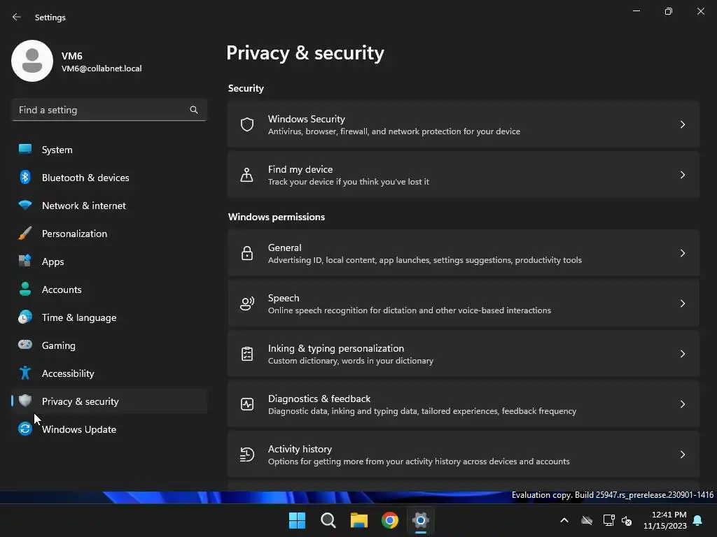Expand Windows Security with its chevron
717x537 pixels.
[682, 124]
